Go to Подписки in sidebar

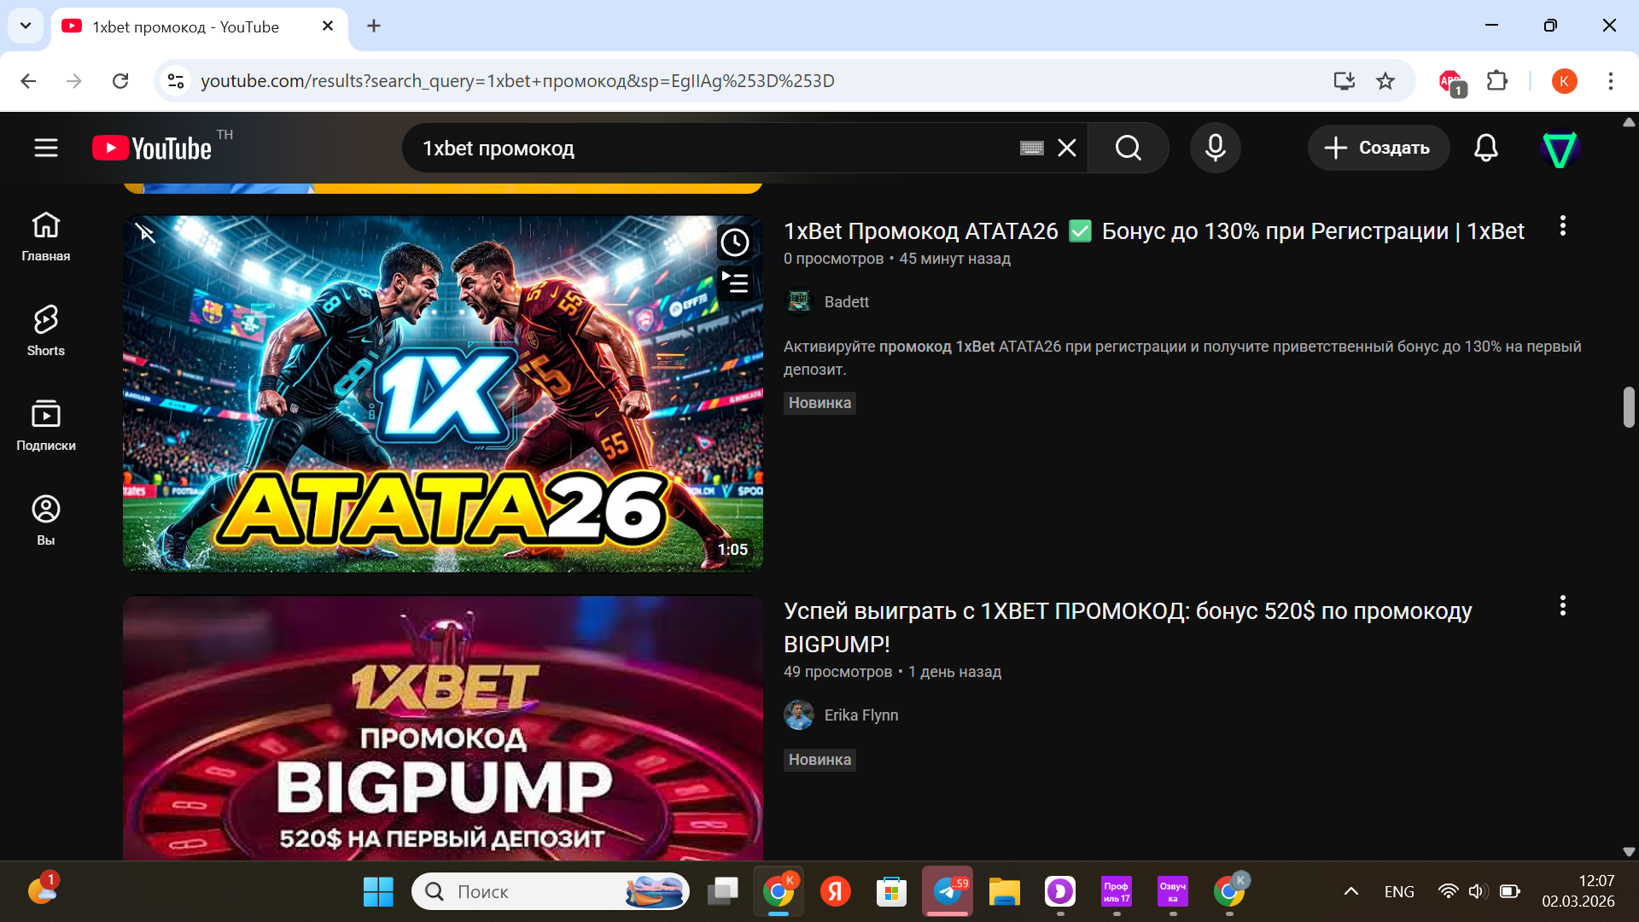(x=46, y=425)
